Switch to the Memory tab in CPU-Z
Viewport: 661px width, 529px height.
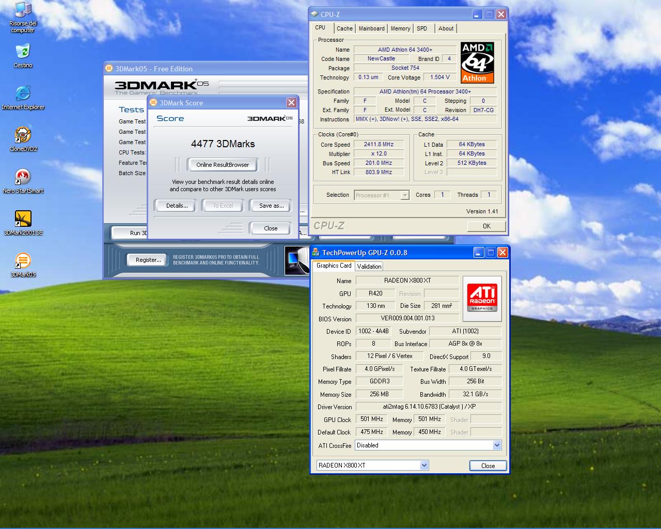click(x=400, y=28)
